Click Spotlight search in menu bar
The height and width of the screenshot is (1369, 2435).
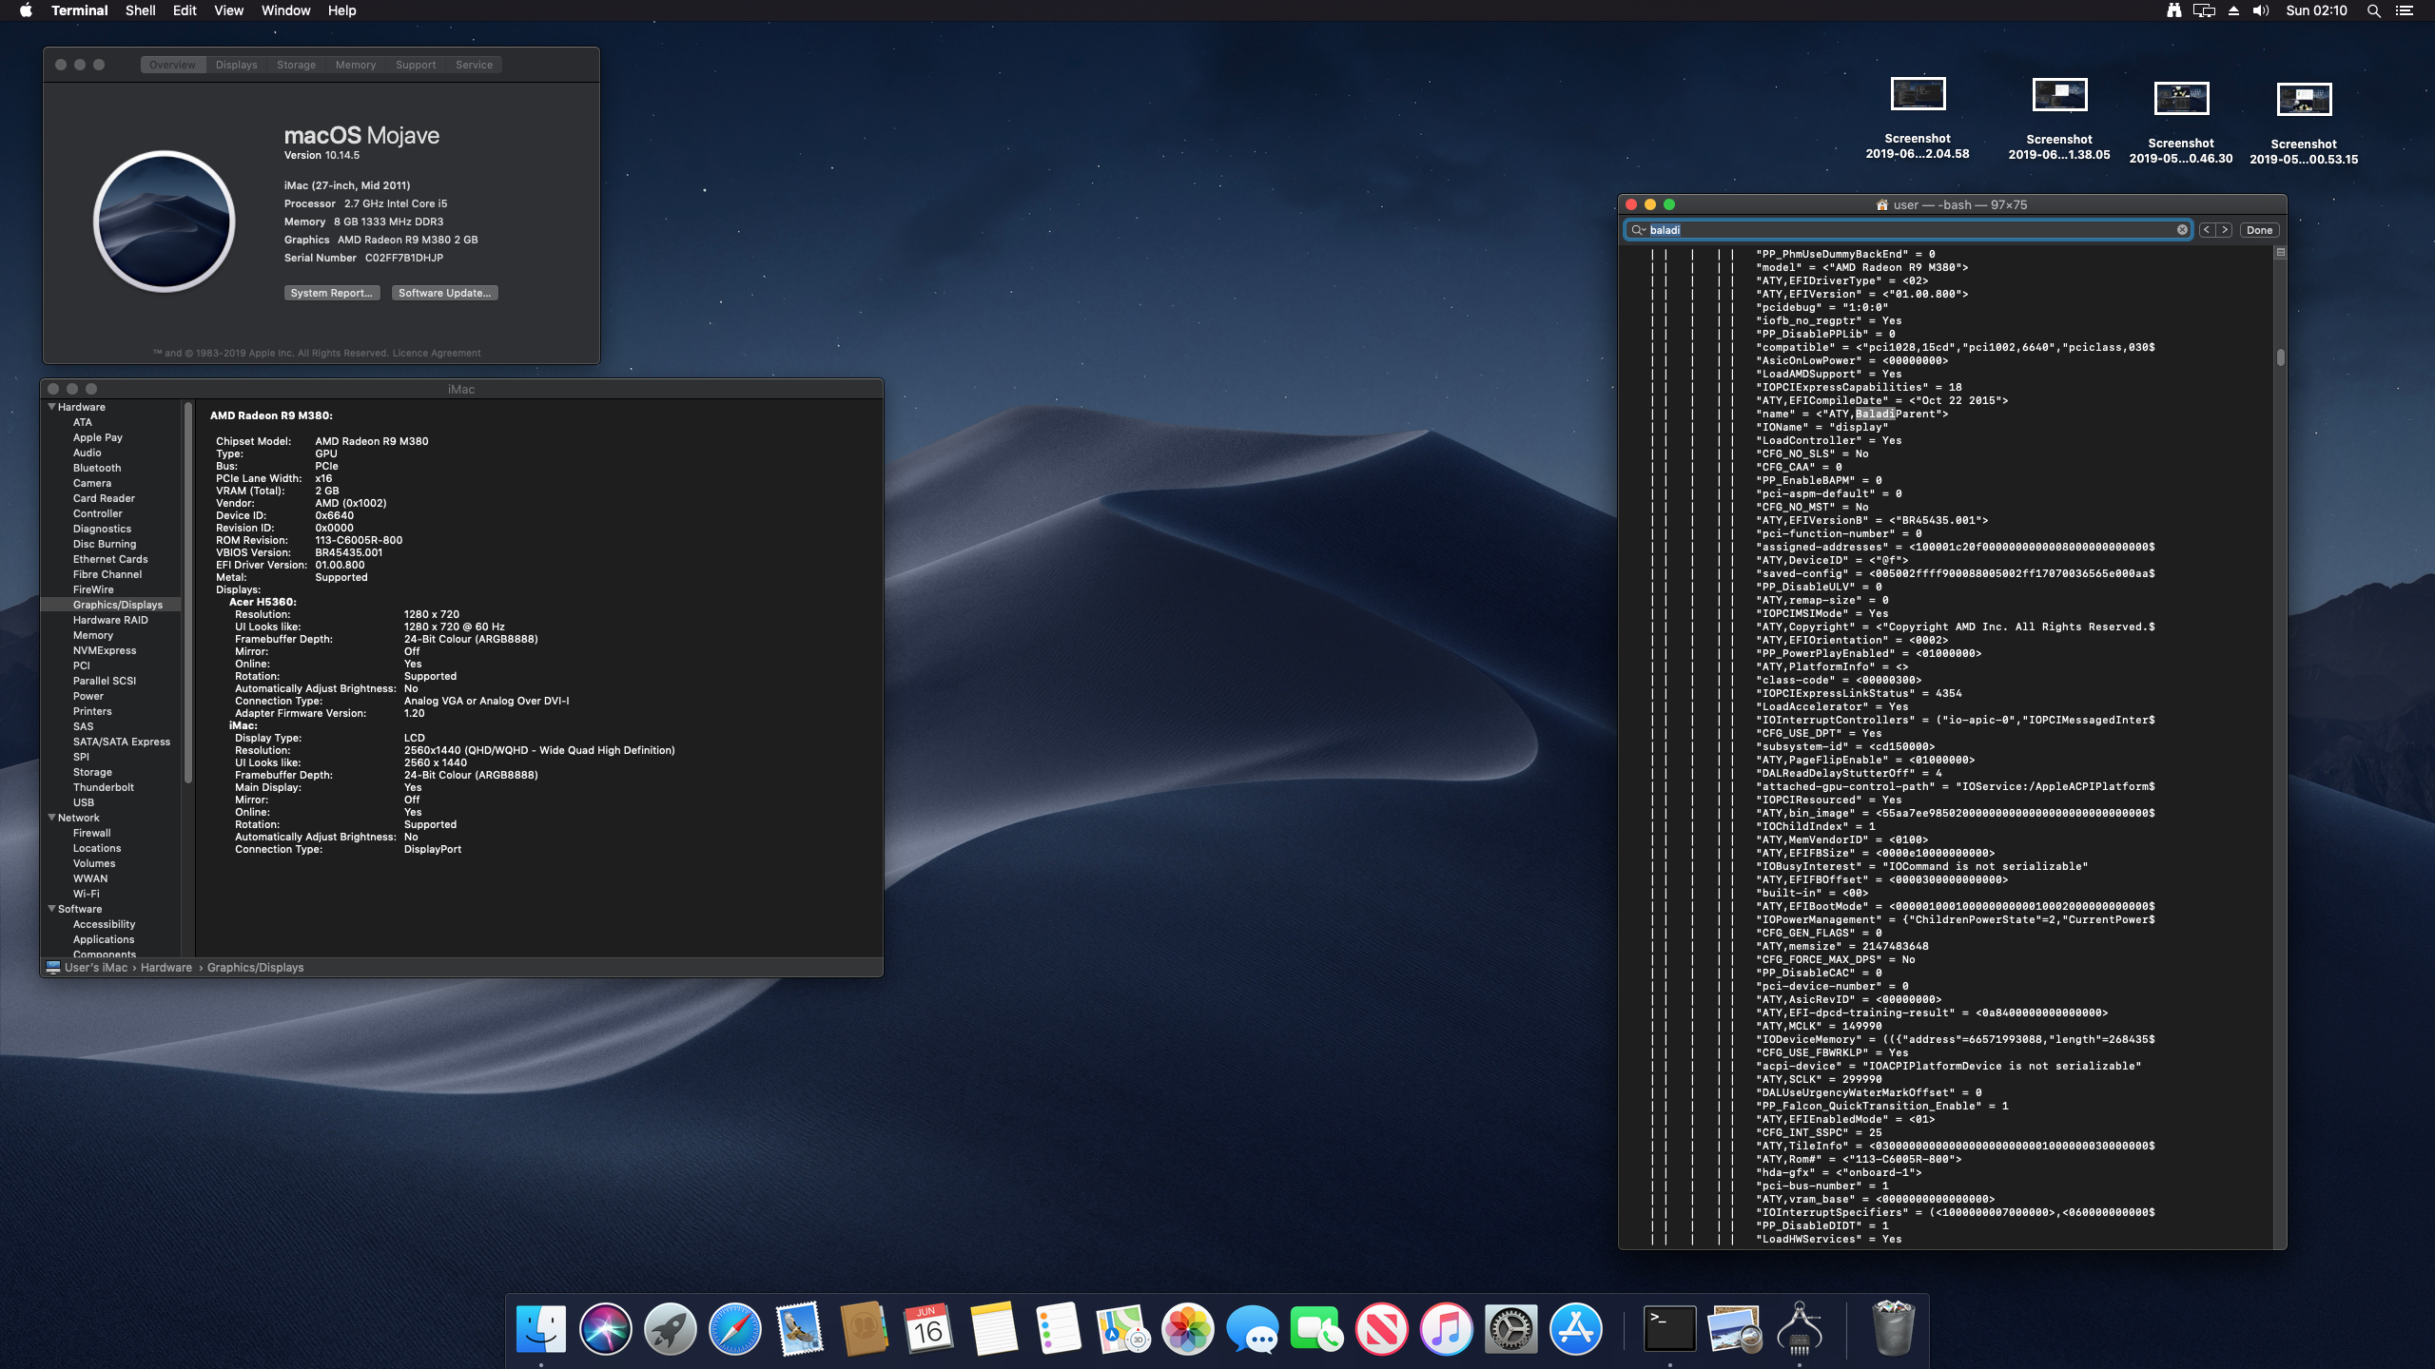point(2373,10)
